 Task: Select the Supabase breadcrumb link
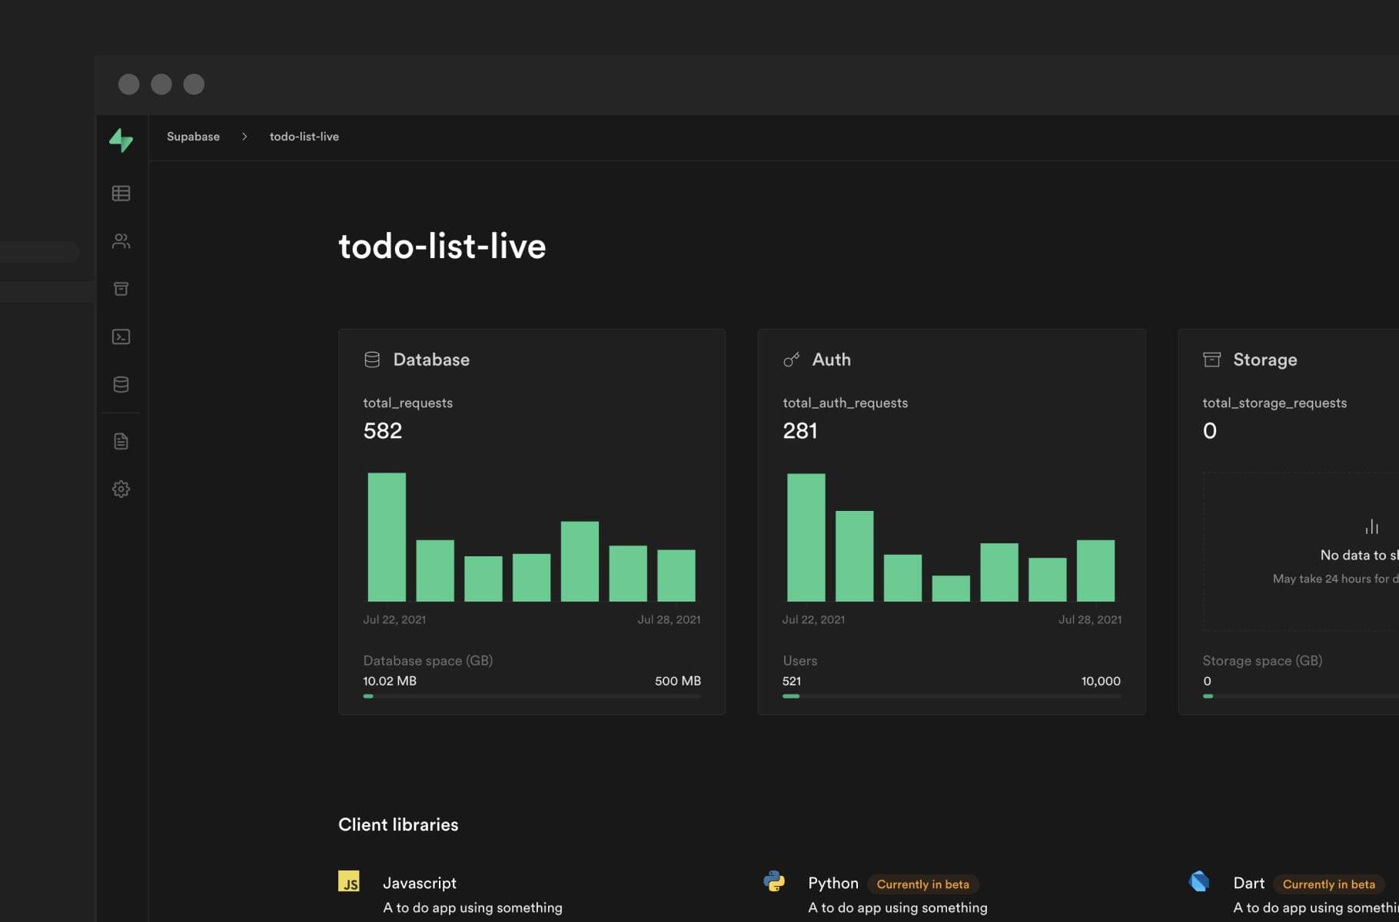(x=193, y=136)
